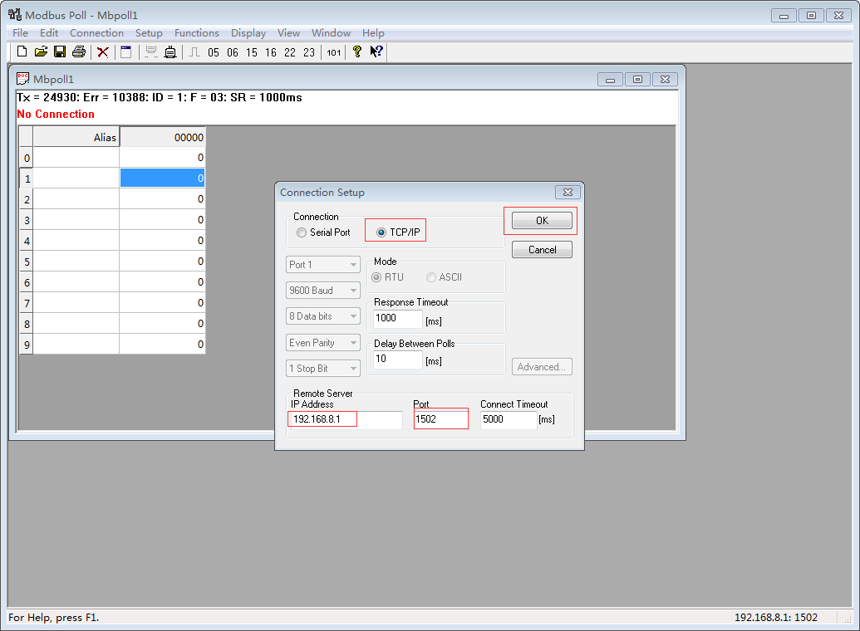
Task: Click the IP Address input field
Action: click(345, 420)
